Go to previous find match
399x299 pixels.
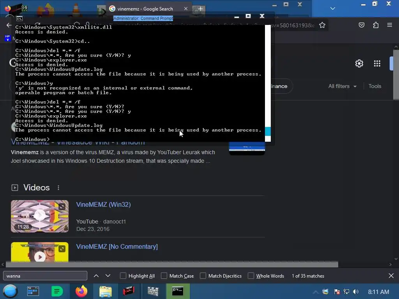[x=96, y=276]
